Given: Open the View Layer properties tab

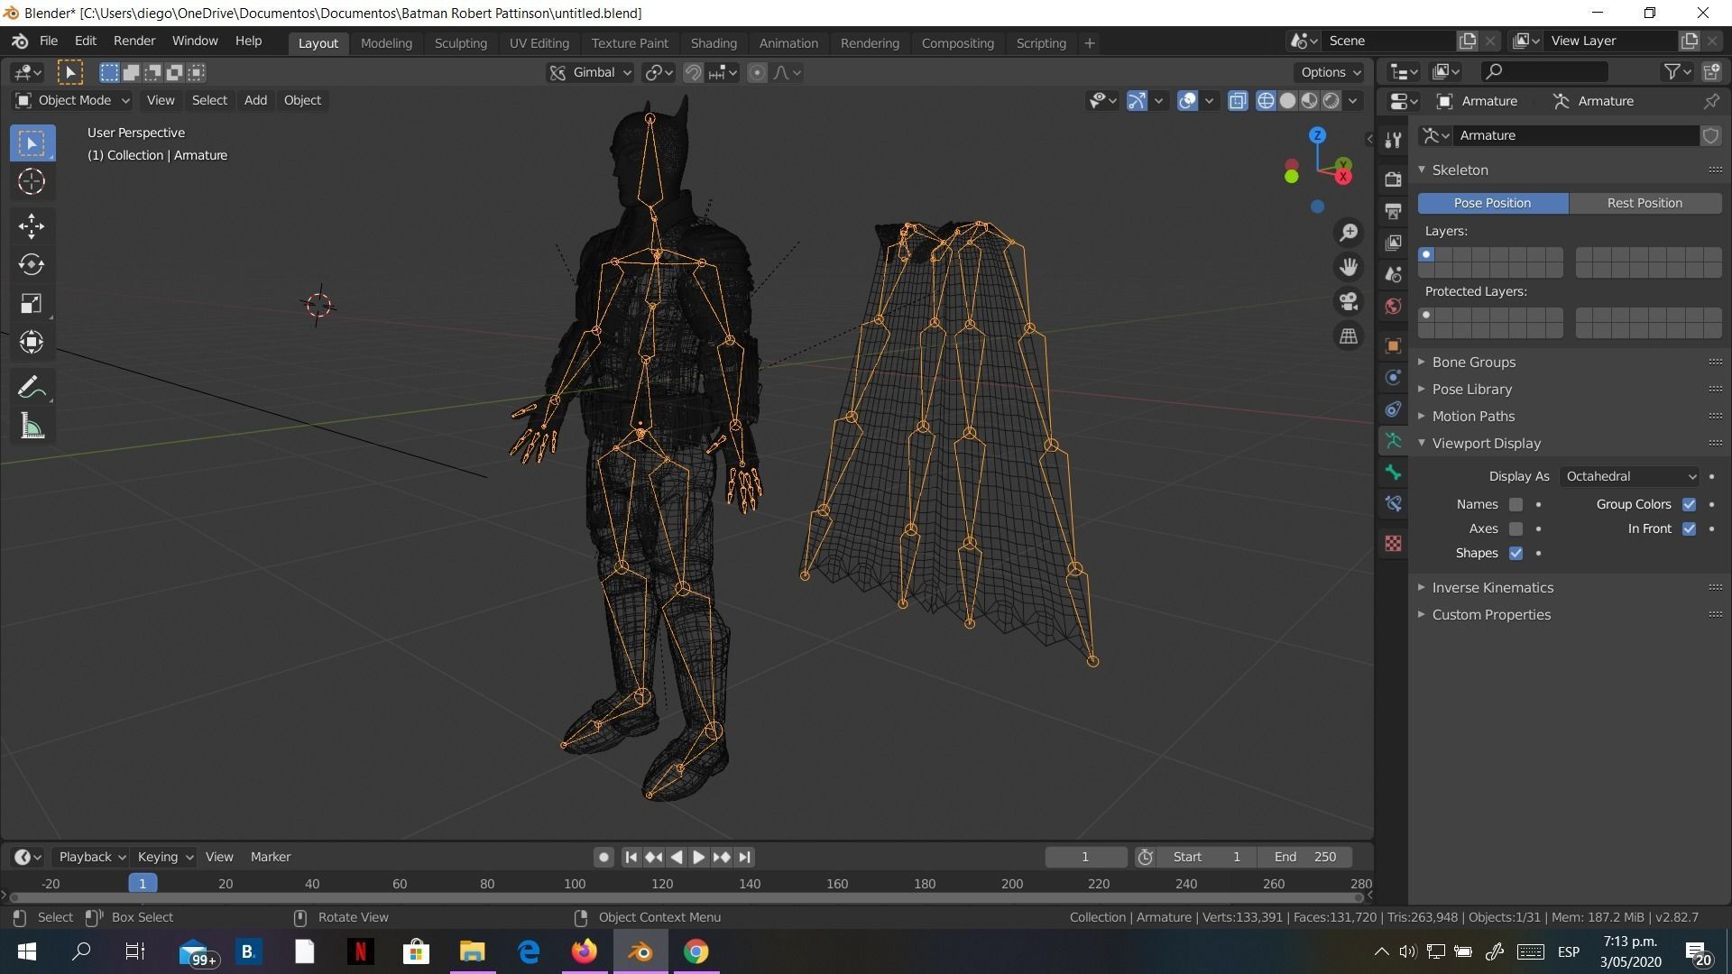Looking at the screenshot, I should (1394, 243).
